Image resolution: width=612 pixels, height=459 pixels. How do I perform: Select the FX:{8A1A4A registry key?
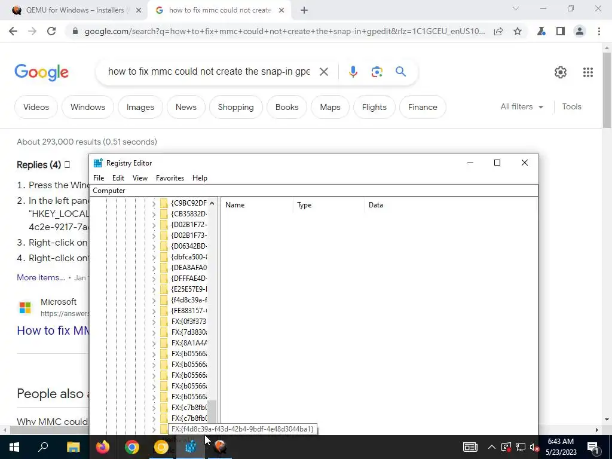[x=189, y=343]
